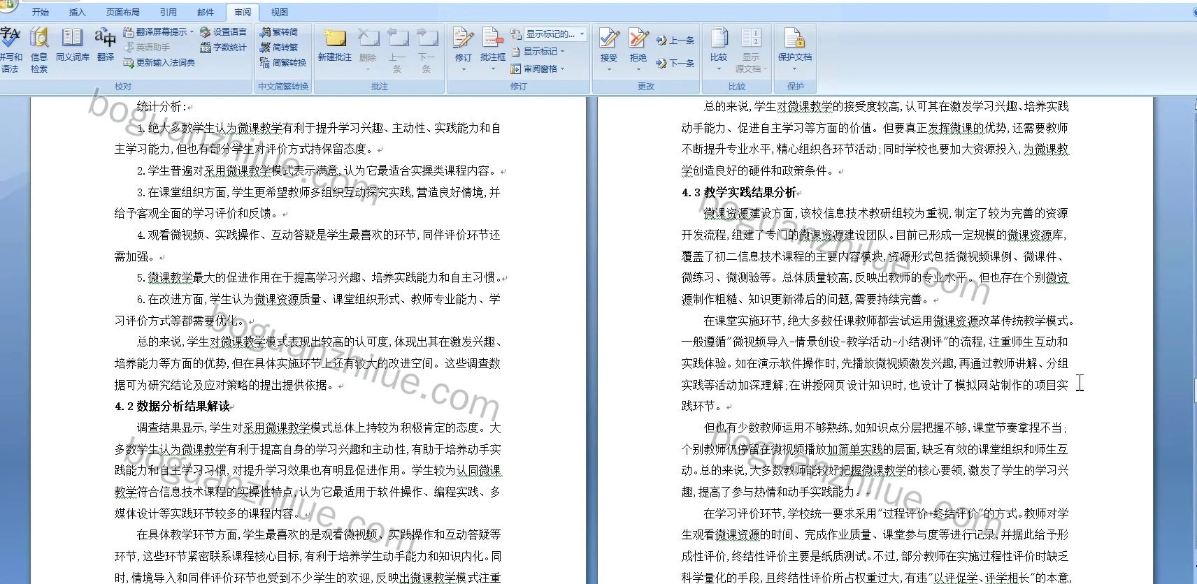
Task: Click the line 统计分析: on the left page
Action: click(x=162, y=106)
